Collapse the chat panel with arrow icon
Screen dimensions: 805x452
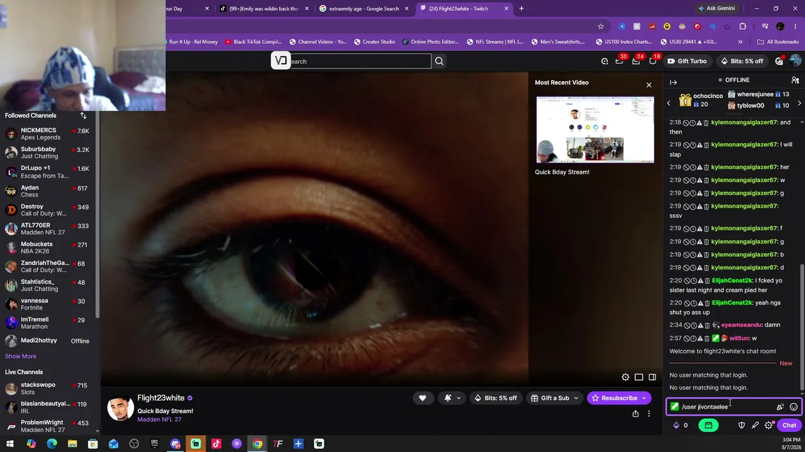(x=673, y=82)
